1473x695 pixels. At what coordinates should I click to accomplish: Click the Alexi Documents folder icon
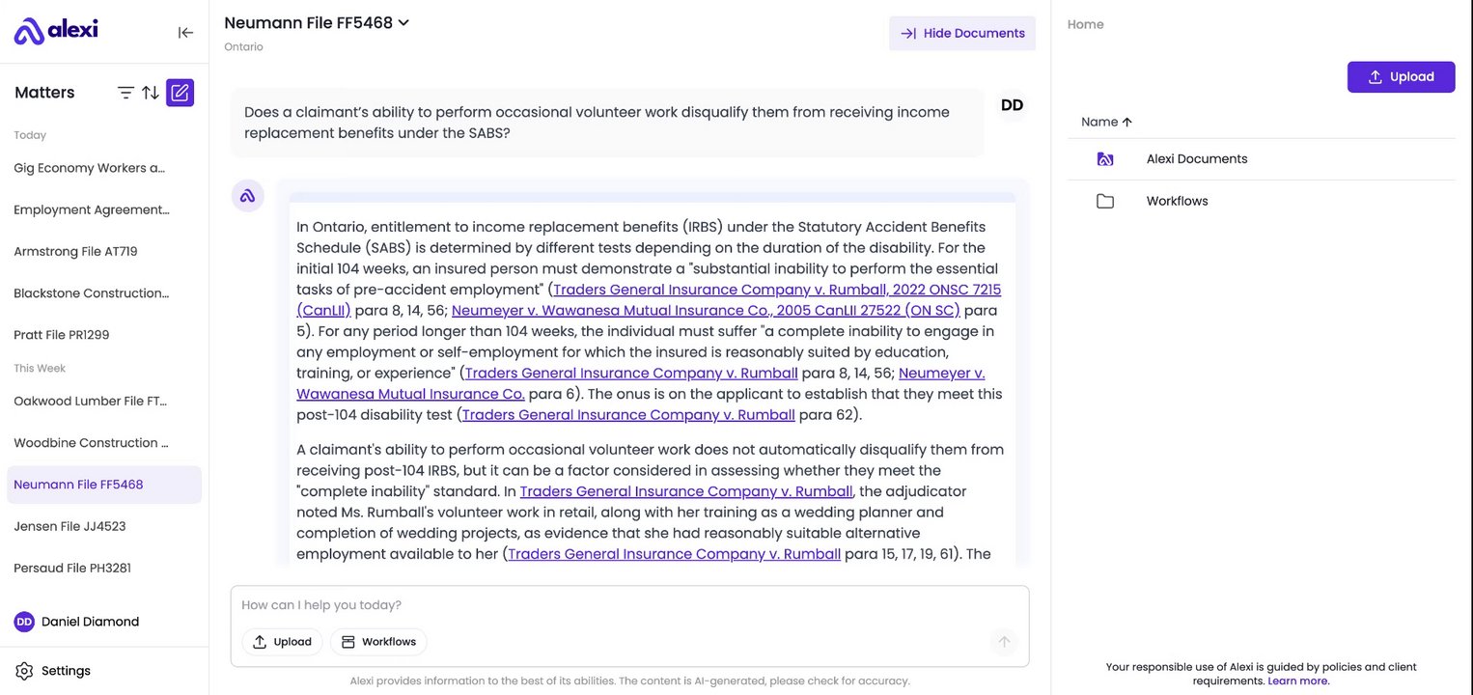(1105, 159)
